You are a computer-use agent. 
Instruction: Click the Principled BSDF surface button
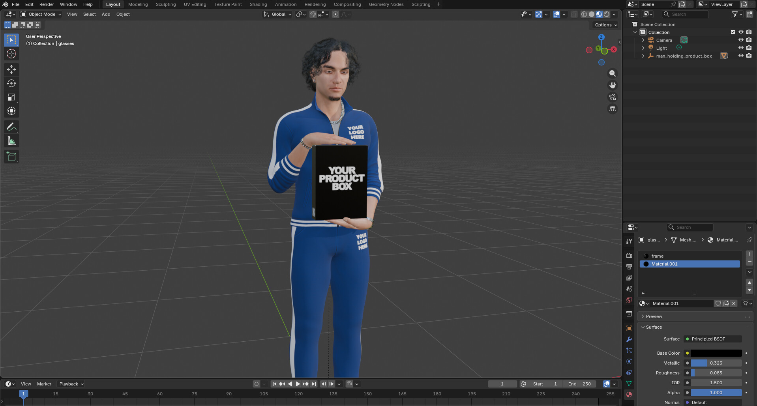[x=713, y=339]
